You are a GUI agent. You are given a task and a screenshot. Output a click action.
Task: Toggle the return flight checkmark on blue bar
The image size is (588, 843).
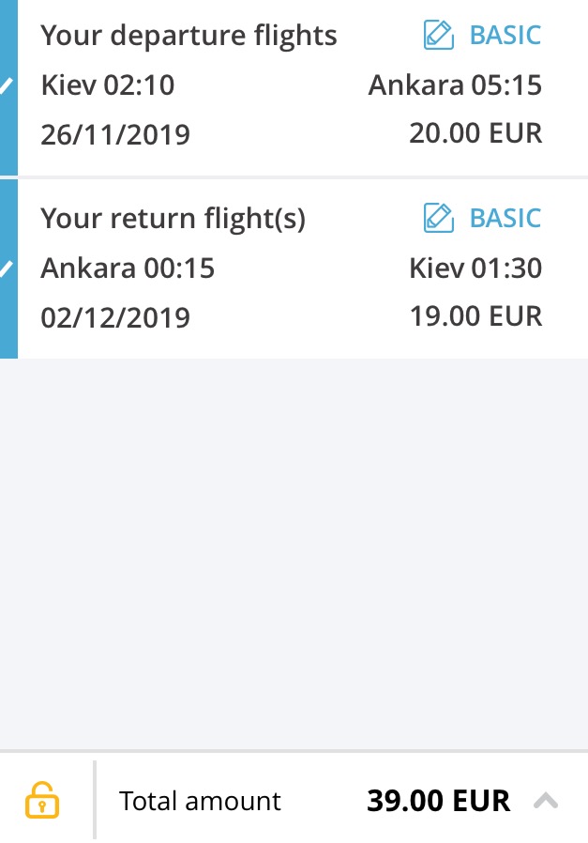(8, 269)
